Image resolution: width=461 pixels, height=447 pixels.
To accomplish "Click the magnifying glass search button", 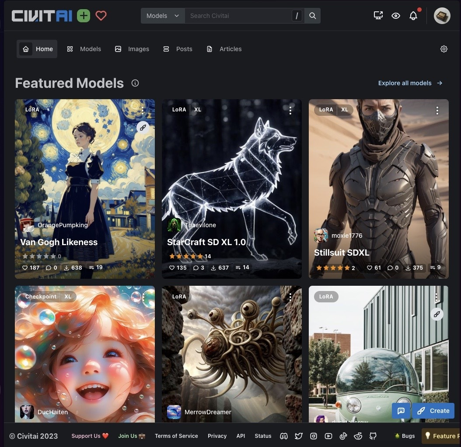I will (313, 16).
